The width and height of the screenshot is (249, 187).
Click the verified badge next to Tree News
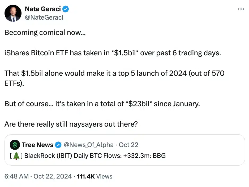point(58,145)
